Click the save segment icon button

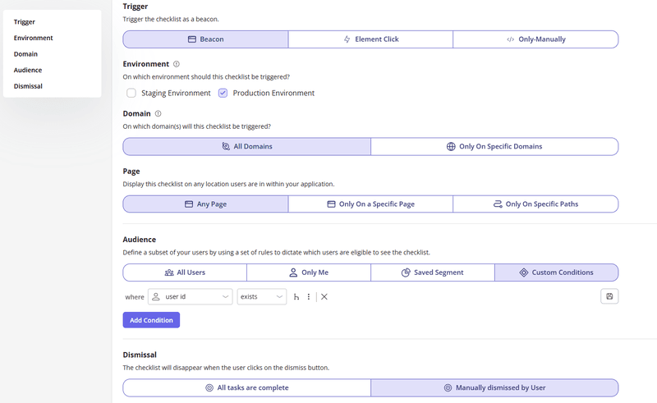click(x=609, y=296)
